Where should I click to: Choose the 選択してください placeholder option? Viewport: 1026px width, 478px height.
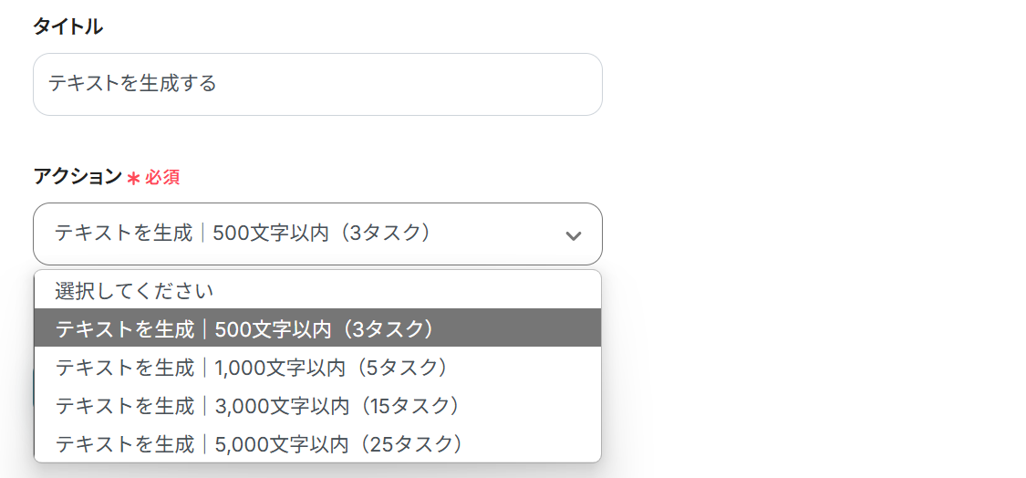[134, 291]
